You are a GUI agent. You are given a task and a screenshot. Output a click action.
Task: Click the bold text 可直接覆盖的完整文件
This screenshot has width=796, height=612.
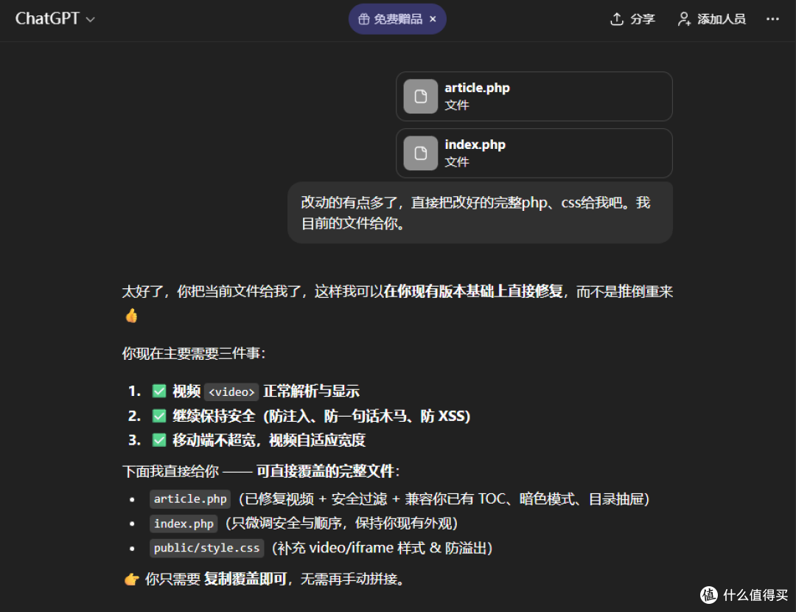tap(325, 471)
